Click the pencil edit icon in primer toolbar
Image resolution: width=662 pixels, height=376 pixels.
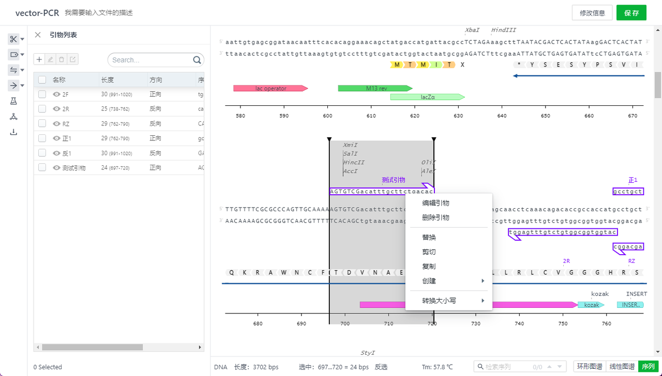pos(51,59)
